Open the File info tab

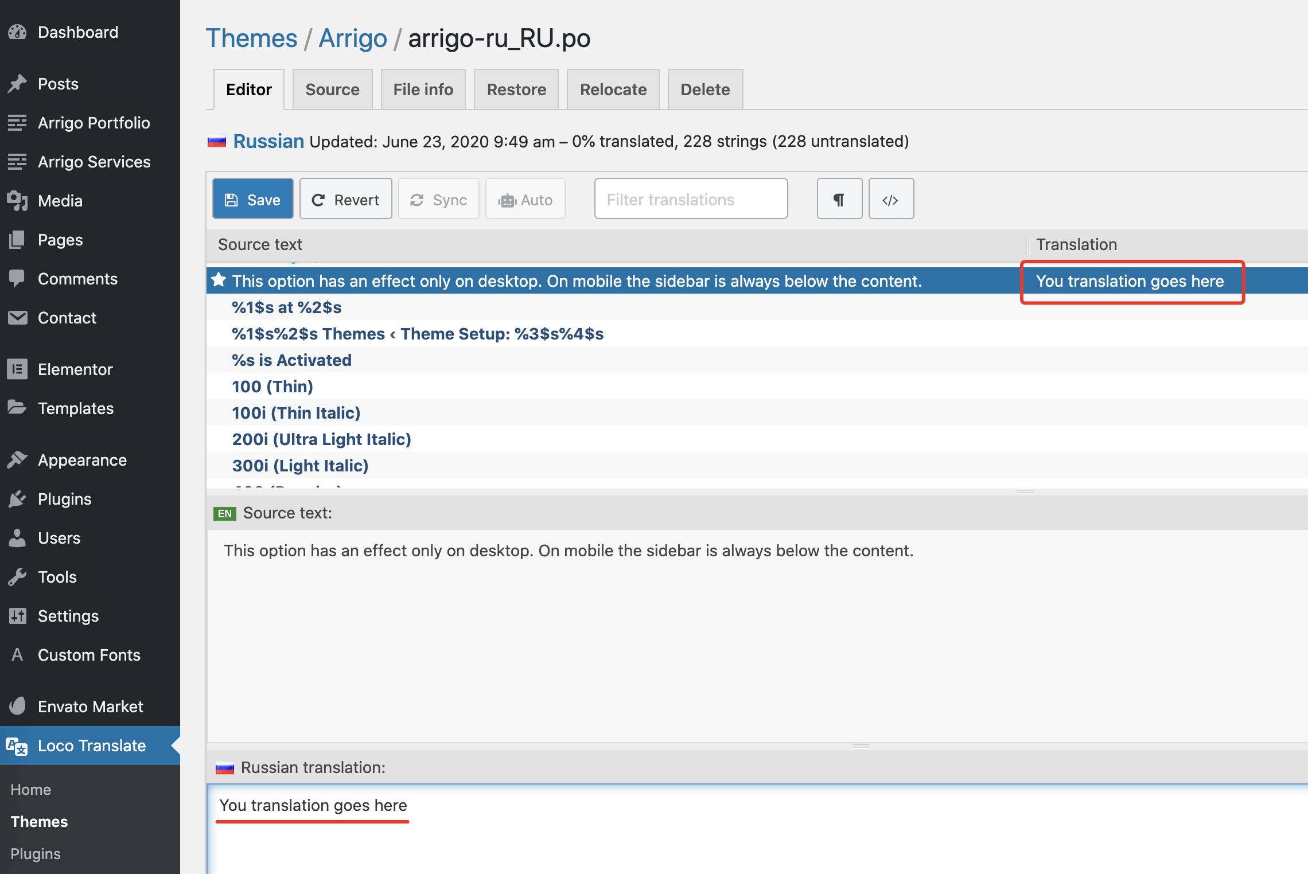coord(423,89)
